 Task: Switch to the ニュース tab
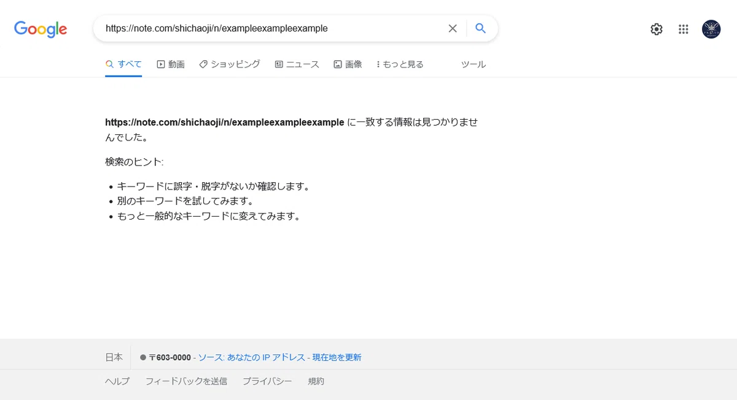[297, 64]
